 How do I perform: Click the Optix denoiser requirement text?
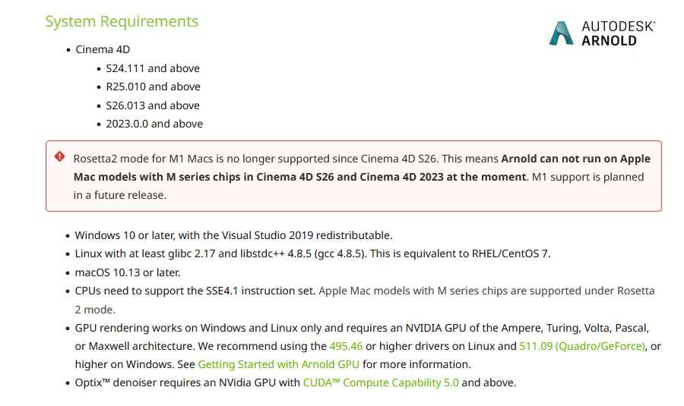point(296,383)
